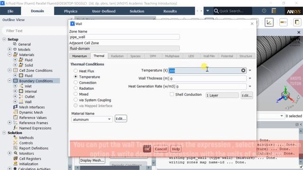
Task: Collapse the Solution tree node
Action: [x=4, y=133]
